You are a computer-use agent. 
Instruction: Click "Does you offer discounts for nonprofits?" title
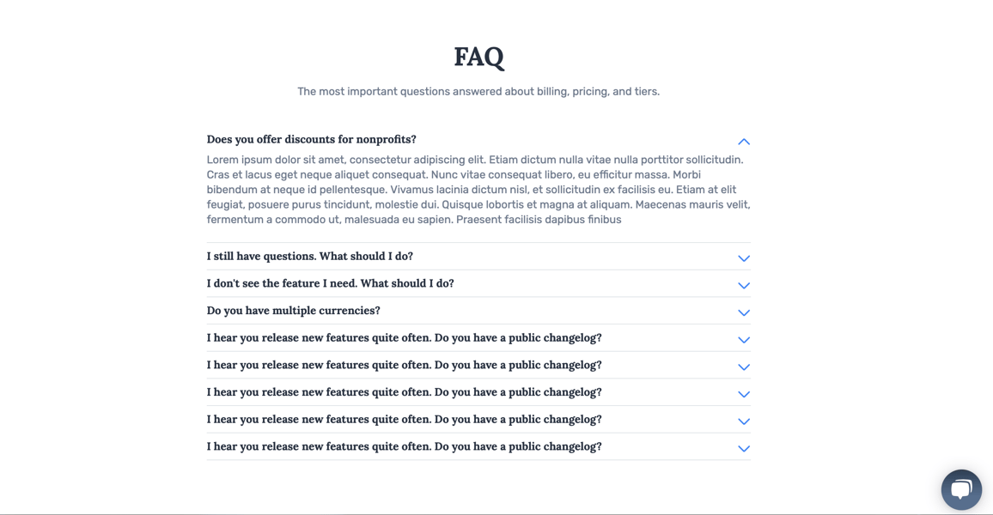click(x=311, y=139)
